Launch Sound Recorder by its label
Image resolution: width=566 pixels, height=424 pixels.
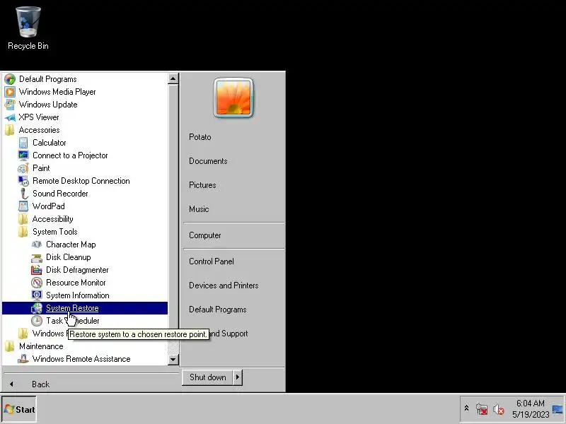coord(60,194)
